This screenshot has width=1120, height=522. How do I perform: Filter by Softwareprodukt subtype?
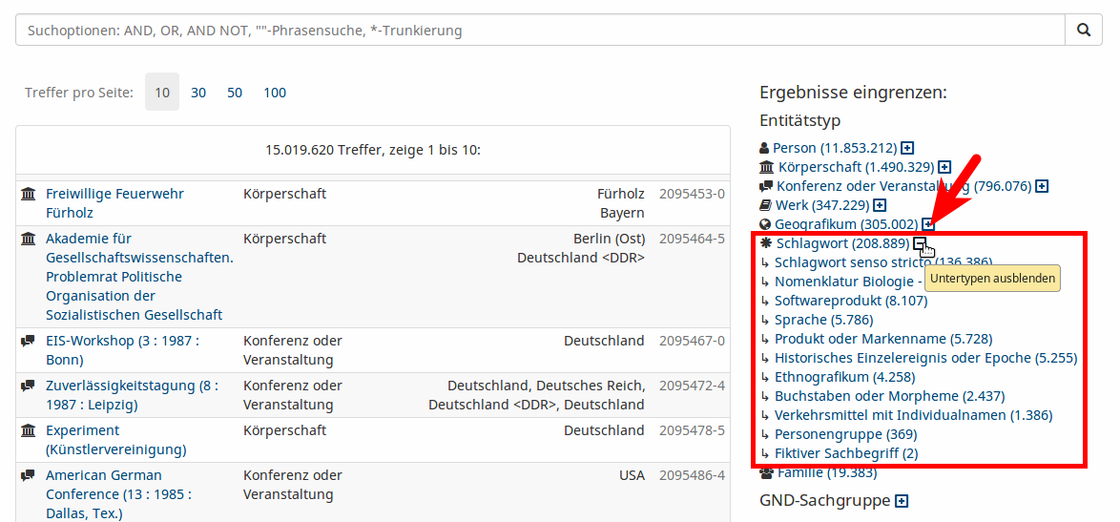(x=838, y=301)
